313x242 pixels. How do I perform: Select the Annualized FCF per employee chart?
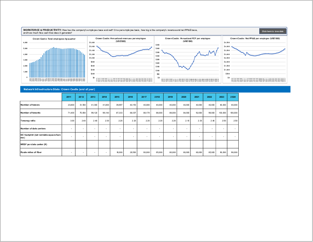187,59
